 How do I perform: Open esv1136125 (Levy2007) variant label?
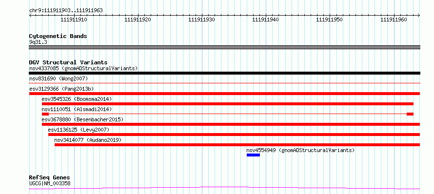pos(79,130)
